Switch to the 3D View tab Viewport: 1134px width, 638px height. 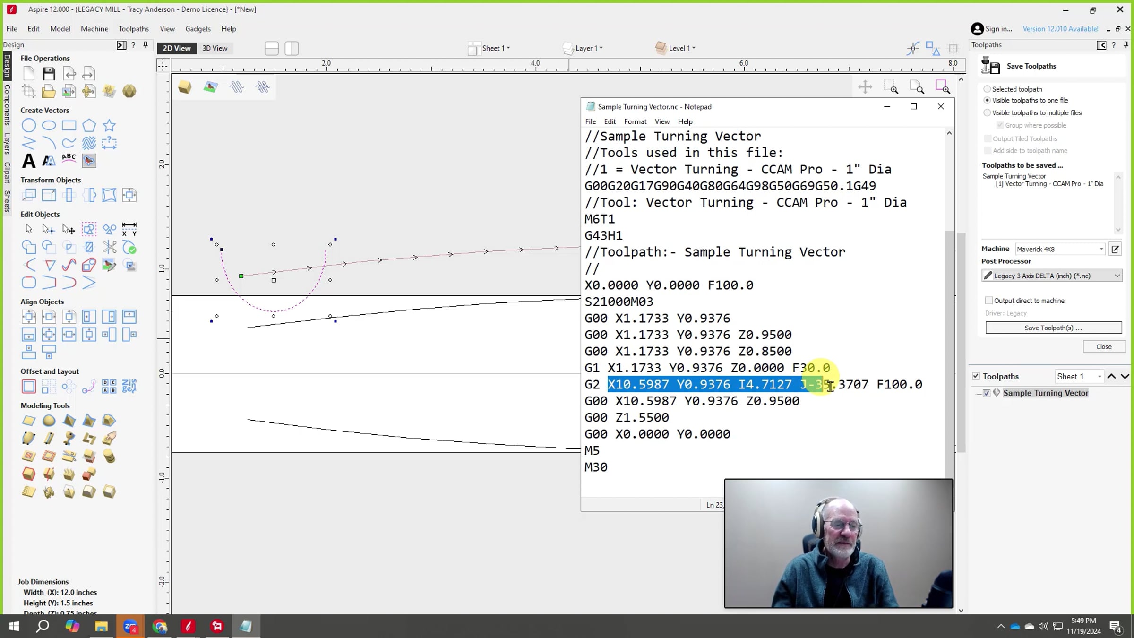pos(215,48)
